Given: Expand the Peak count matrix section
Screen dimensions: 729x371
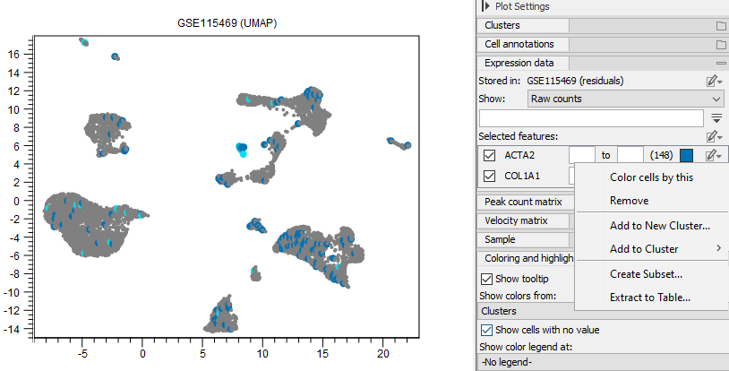Looking at the screenshot, I should pyautogui.click(x=524, y=202).
